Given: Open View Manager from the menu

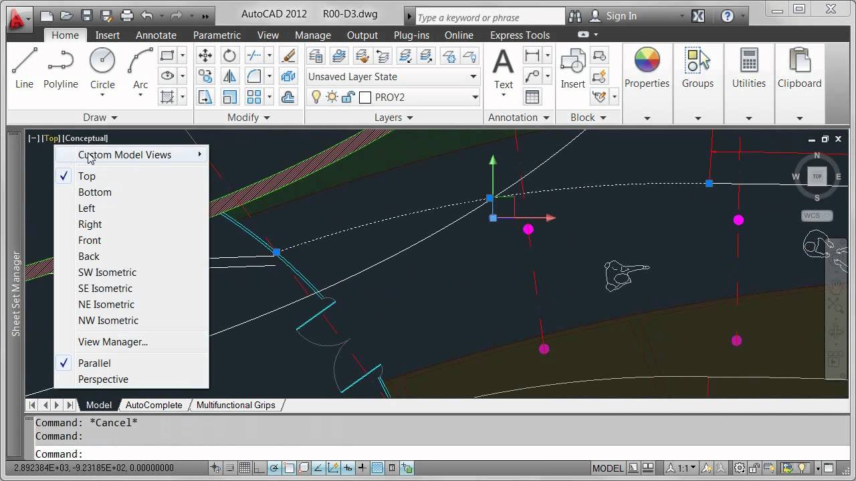Looking at the screenshot, I should [113, 342].
